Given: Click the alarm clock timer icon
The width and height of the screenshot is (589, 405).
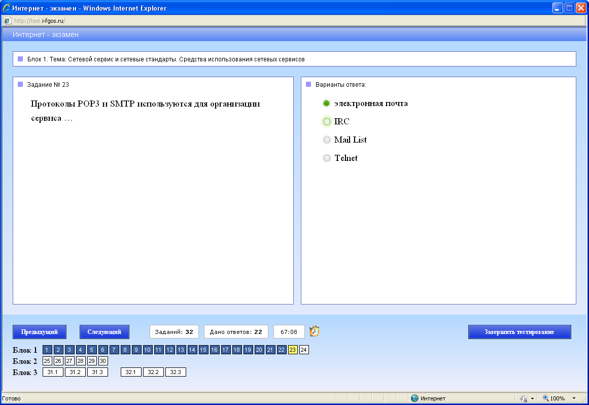Looking at the screenshot, I should tap(315, 331).
